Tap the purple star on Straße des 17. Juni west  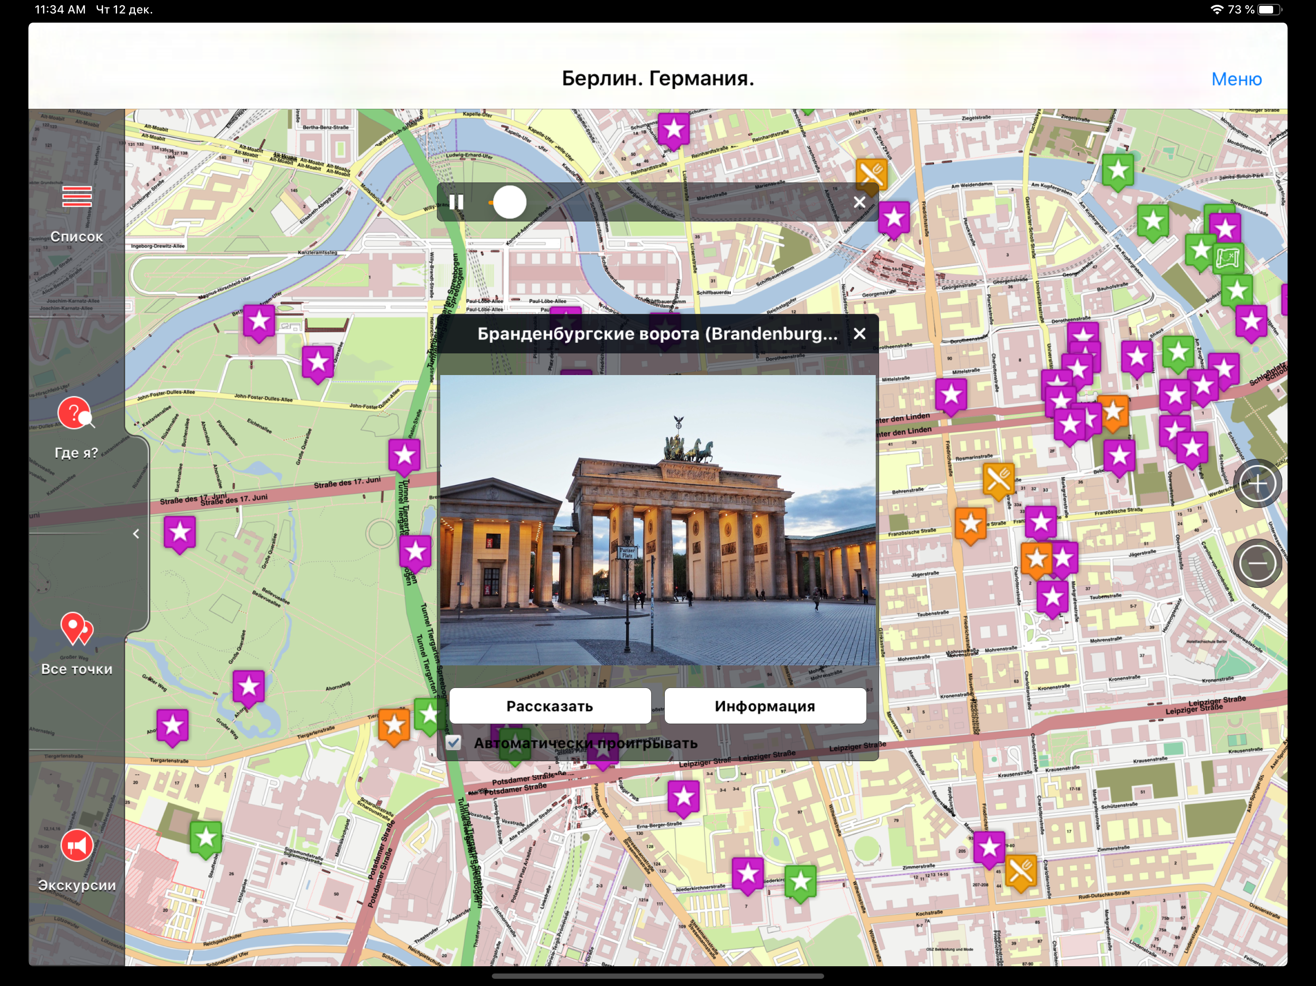pos(180,533)
